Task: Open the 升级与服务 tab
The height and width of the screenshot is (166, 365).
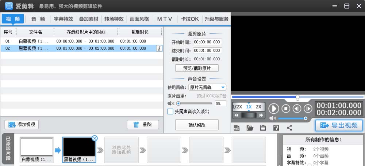Action: pos(216,19)
